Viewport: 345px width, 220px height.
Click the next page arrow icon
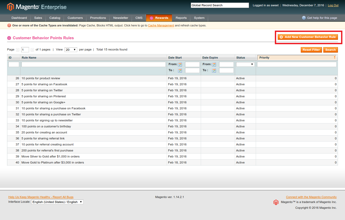32,50
